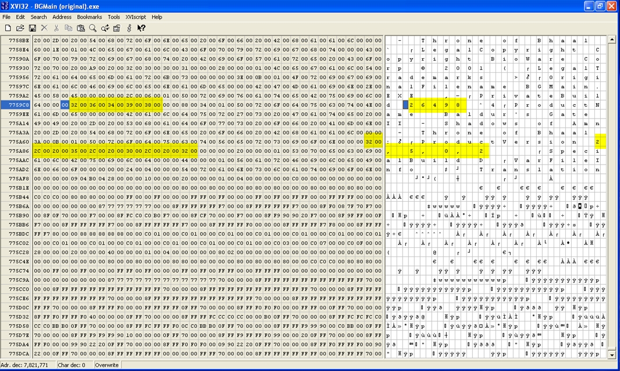Click the address label 775CE6
The width and height of the screenshot is (620, 371).
19,298
